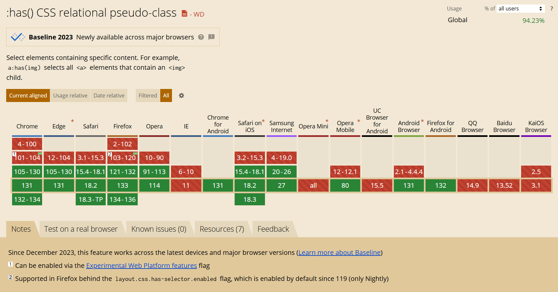Open the browser display settings gear icon
558x292 pixels.
coord(181,95)
